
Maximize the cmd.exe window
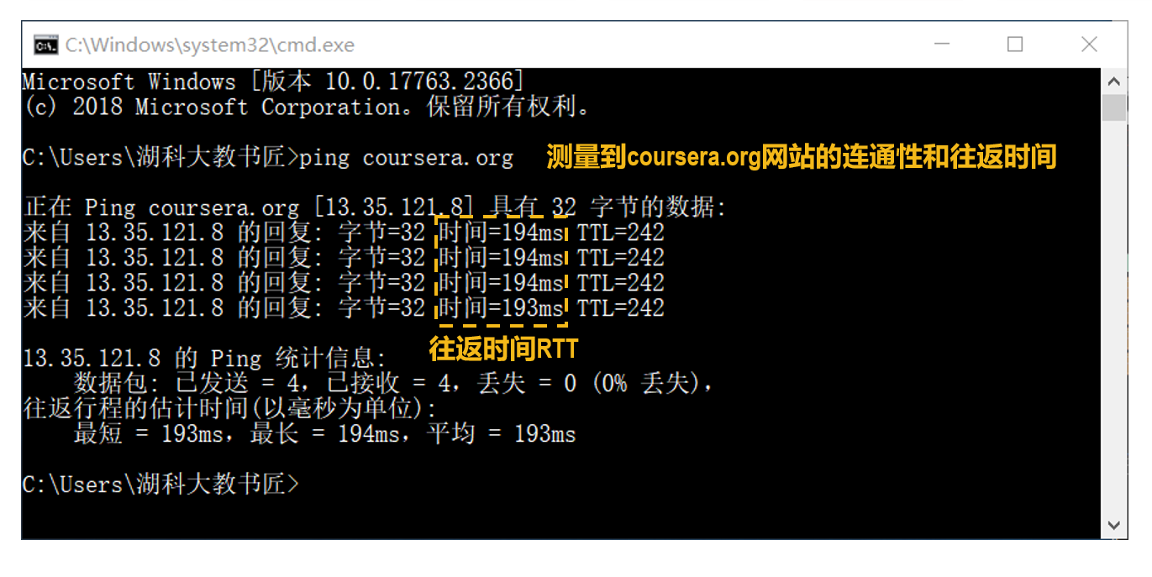coord(1015,45)
